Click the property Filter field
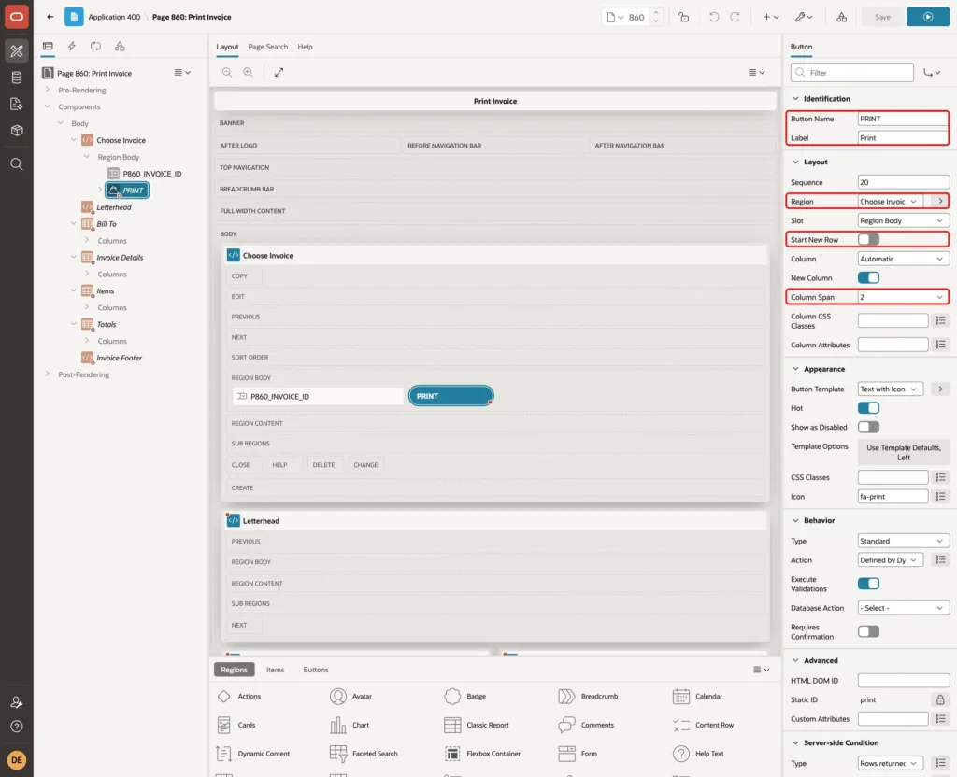Viewport: 957px width, 777px height. pyautogui.click(x=851, y=73)
